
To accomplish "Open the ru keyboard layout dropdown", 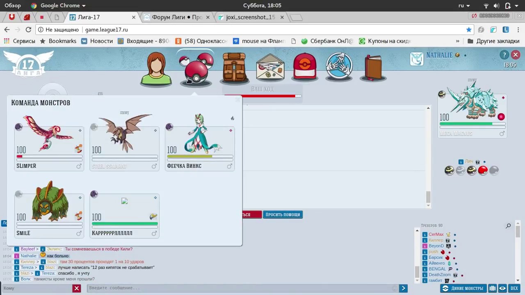I will (x=464, y=5).
